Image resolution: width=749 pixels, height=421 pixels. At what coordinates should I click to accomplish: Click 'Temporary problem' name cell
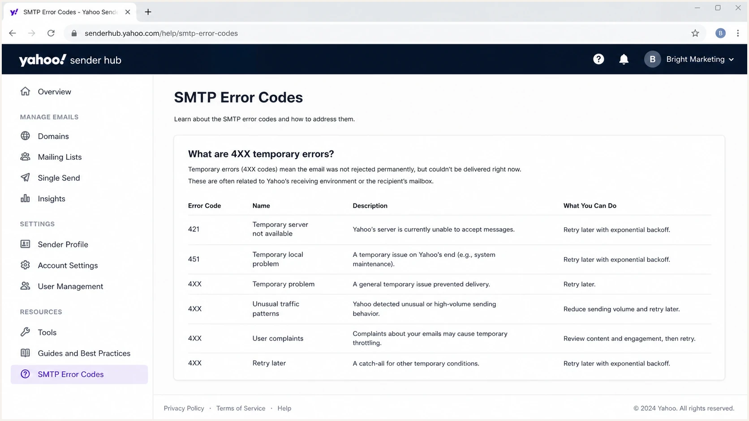[x=283, y=284]
